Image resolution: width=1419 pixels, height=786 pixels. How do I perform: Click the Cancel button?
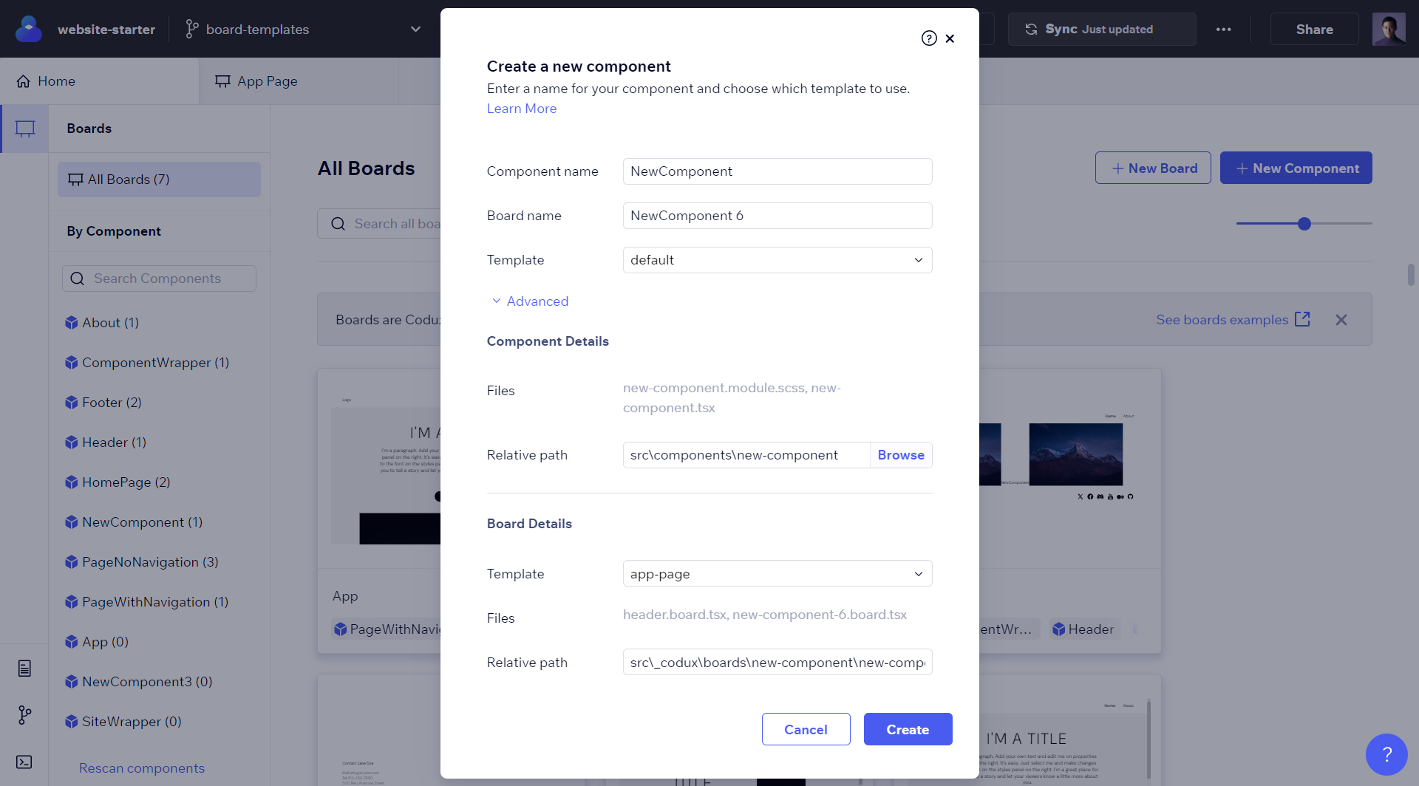point(806,729)
